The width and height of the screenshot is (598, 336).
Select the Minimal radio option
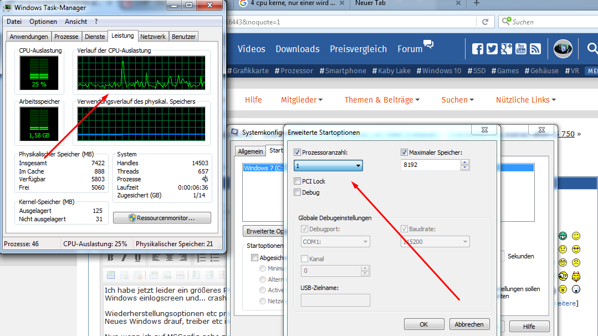click(x=262, y=268)
